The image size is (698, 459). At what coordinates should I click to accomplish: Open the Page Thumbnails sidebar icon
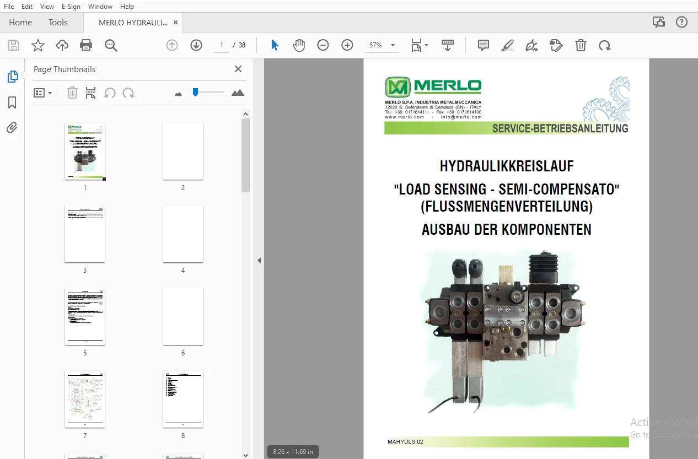click(x=12, y=77)
